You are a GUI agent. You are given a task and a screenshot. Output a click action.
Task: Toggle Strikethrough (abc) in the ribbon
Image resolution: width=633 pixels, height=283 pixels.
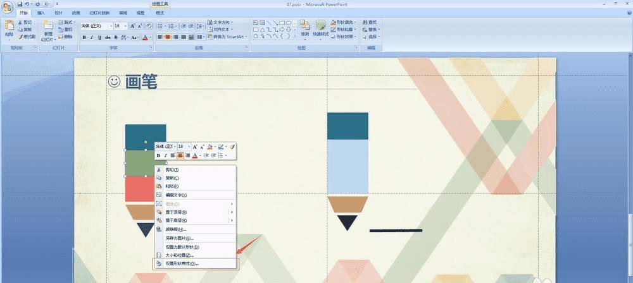pyautogui.click(x=108, y=37)
